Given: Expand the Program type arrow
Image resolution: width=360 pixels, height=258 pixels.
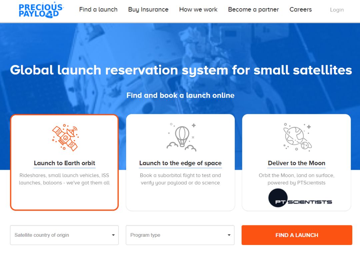Looking at the screenshot, I should [x=229, y=235].
